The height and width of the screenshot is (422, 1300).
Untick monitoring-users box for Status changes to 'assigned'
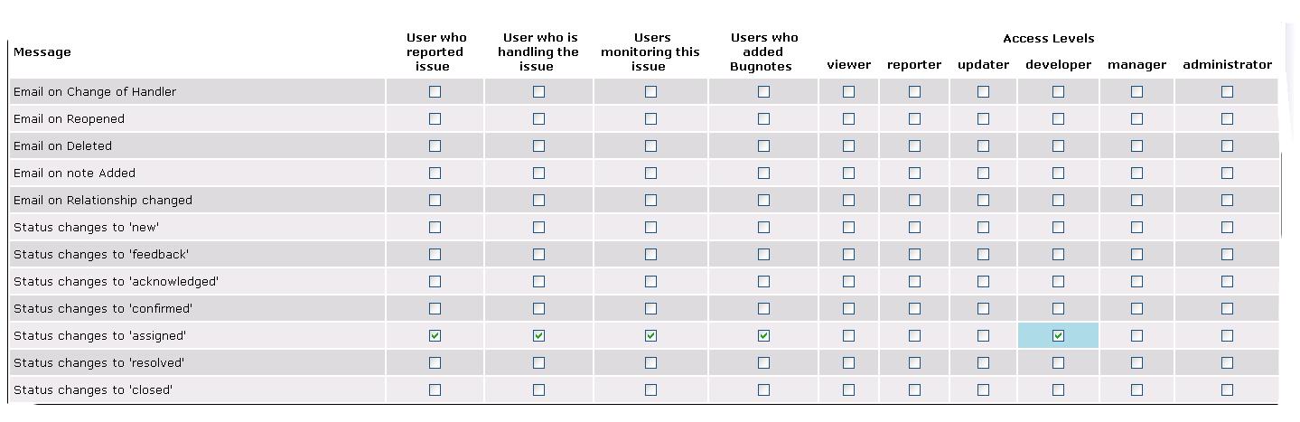click(650, 335)
